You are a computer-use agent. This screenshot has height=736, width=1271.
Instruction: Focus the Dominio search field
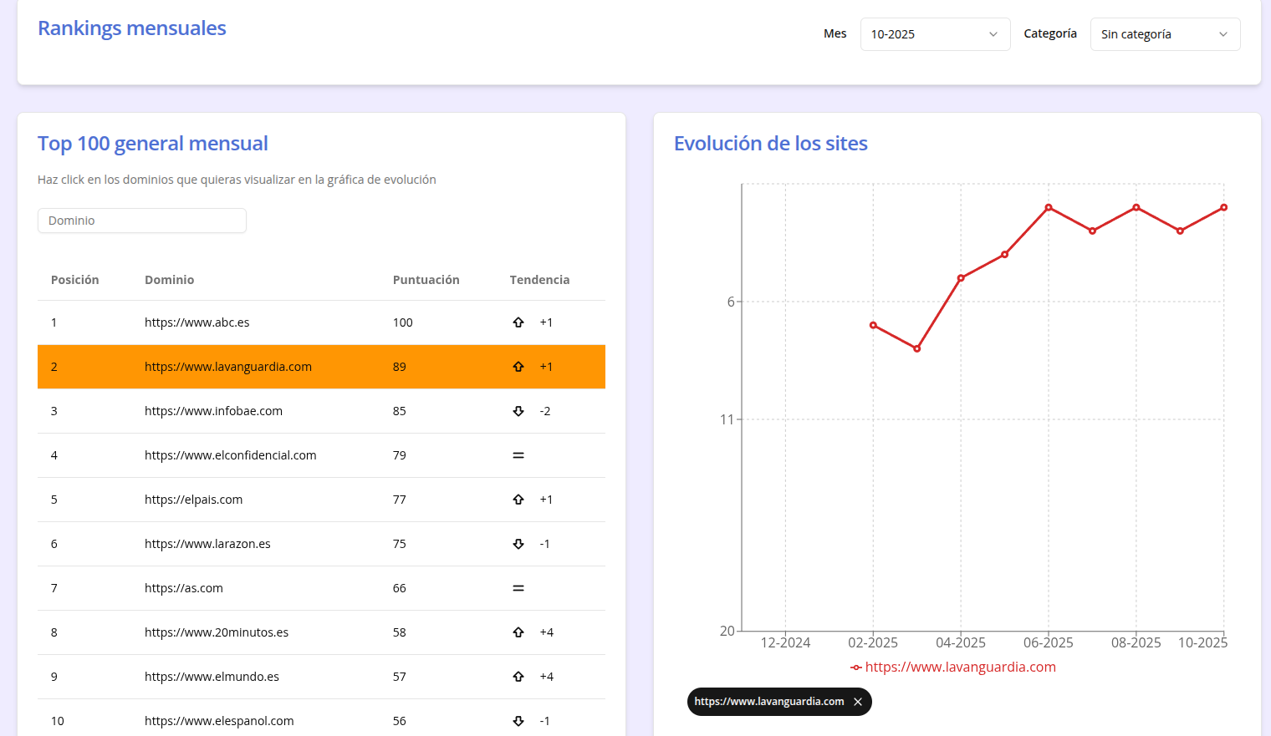(142, 221)
